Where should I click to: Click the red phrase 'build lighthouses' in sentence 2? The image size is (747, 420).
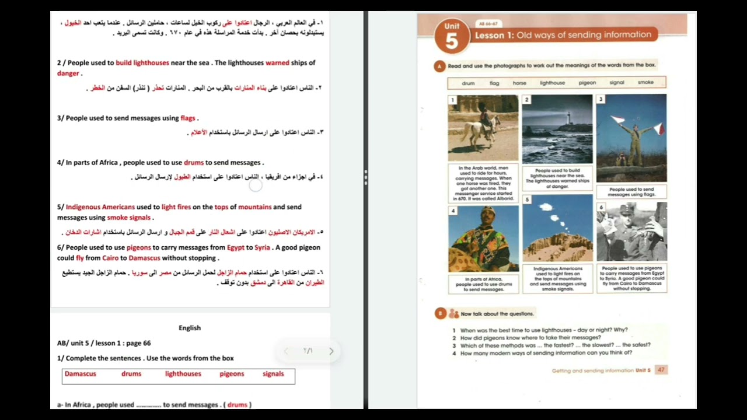pyautogui.click(x=142, y=62)
